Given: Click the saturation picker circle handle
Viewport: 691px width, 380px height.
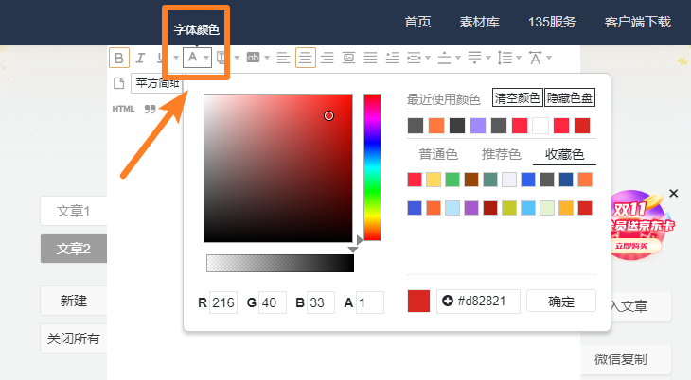Looking at the screenshot, I should [328, 116].
